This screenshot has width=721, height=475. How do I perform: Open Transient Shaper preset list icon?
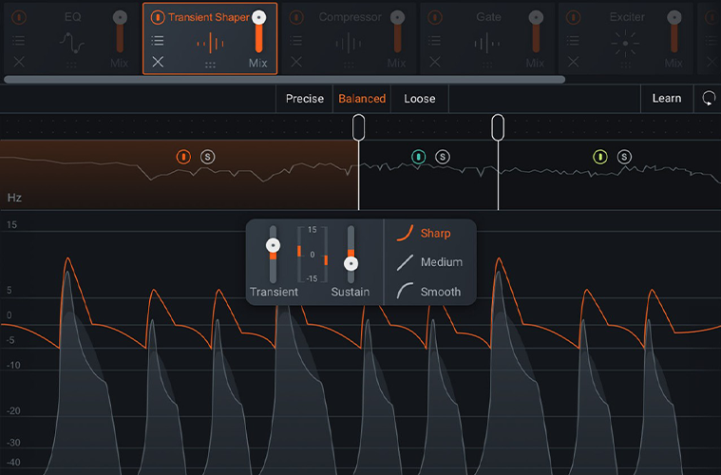(x=158, y=41)
